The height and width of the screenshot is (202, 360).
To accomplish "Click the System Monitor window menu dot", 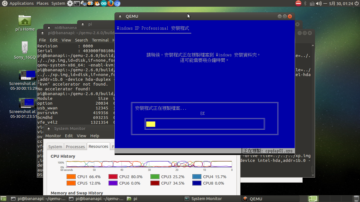I will click(x=49, y=128).
